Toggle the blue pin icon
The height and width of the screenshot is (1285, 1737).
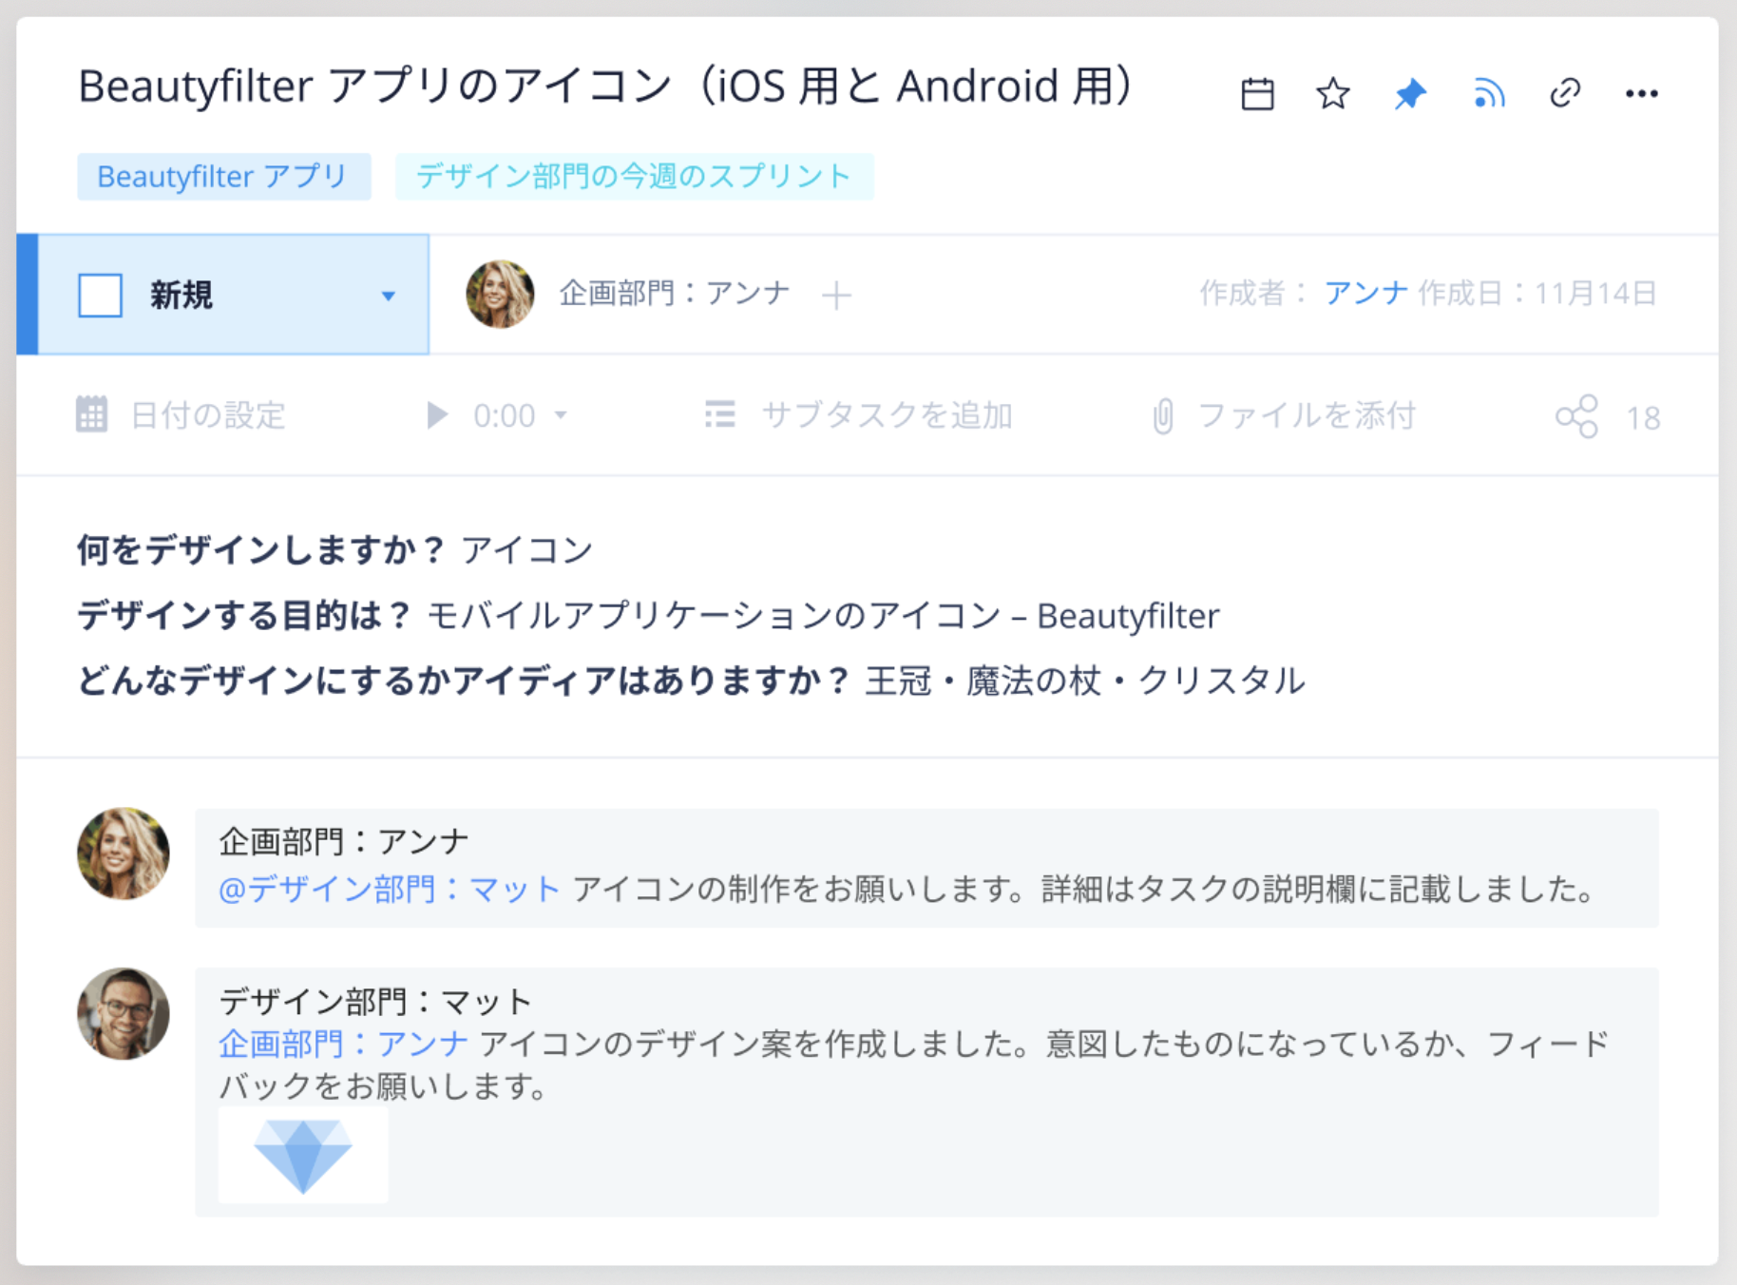(x=1410, y=93)
